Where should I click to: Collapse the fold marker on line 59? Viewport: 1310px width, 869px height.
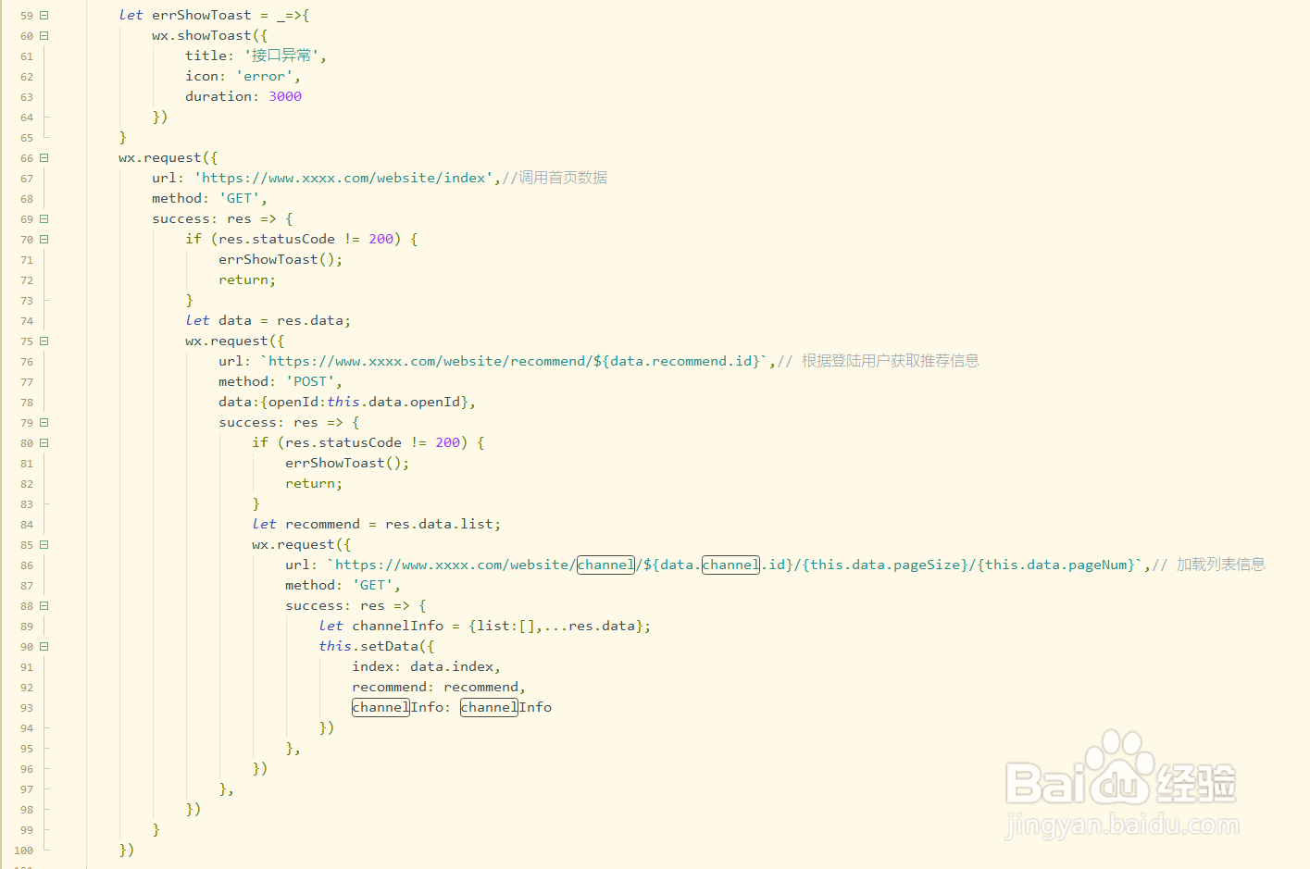tap(44, 16)
